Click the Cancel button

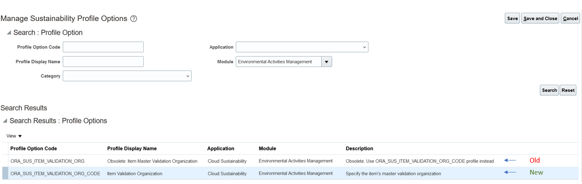click(570, 18)
